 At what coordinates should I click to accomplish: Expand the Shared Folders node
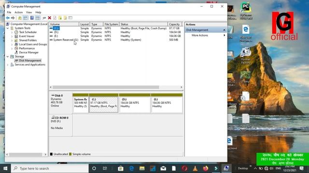[12, 40]
